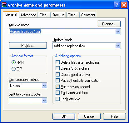Confirm with the OK button
The image size is (129, 123).
click(x=64, y=116)
